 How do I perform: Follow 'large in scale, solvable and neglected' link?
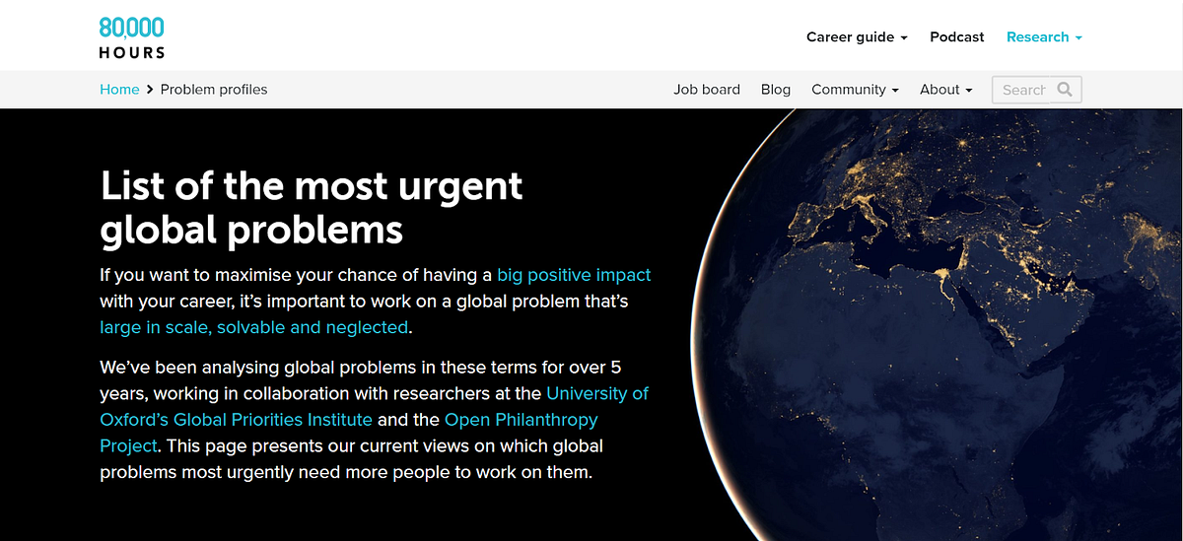point(253,327)
